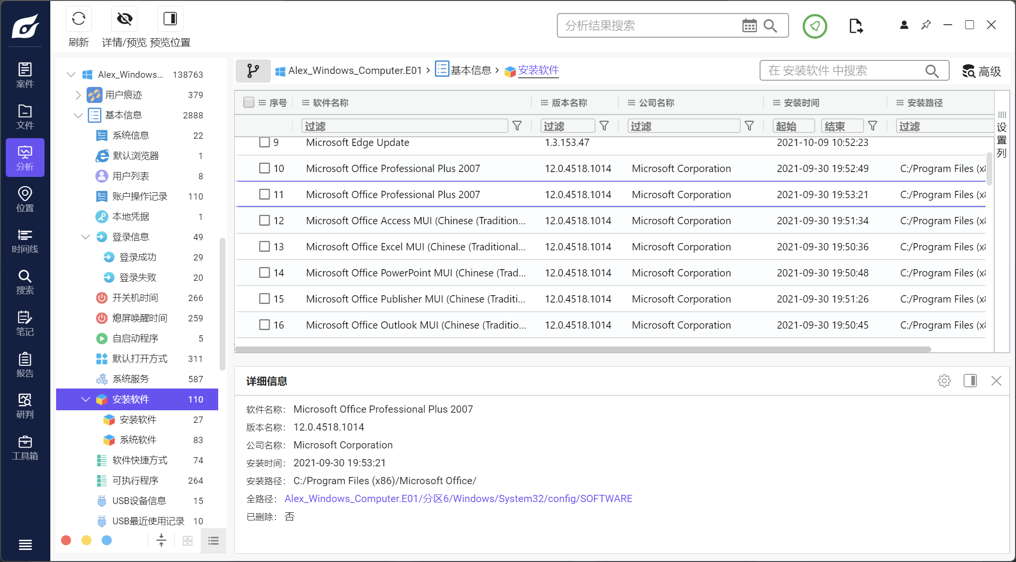Check the box for row 15
The height and width of the screenshot is (562, 1016).
point(264,299)
